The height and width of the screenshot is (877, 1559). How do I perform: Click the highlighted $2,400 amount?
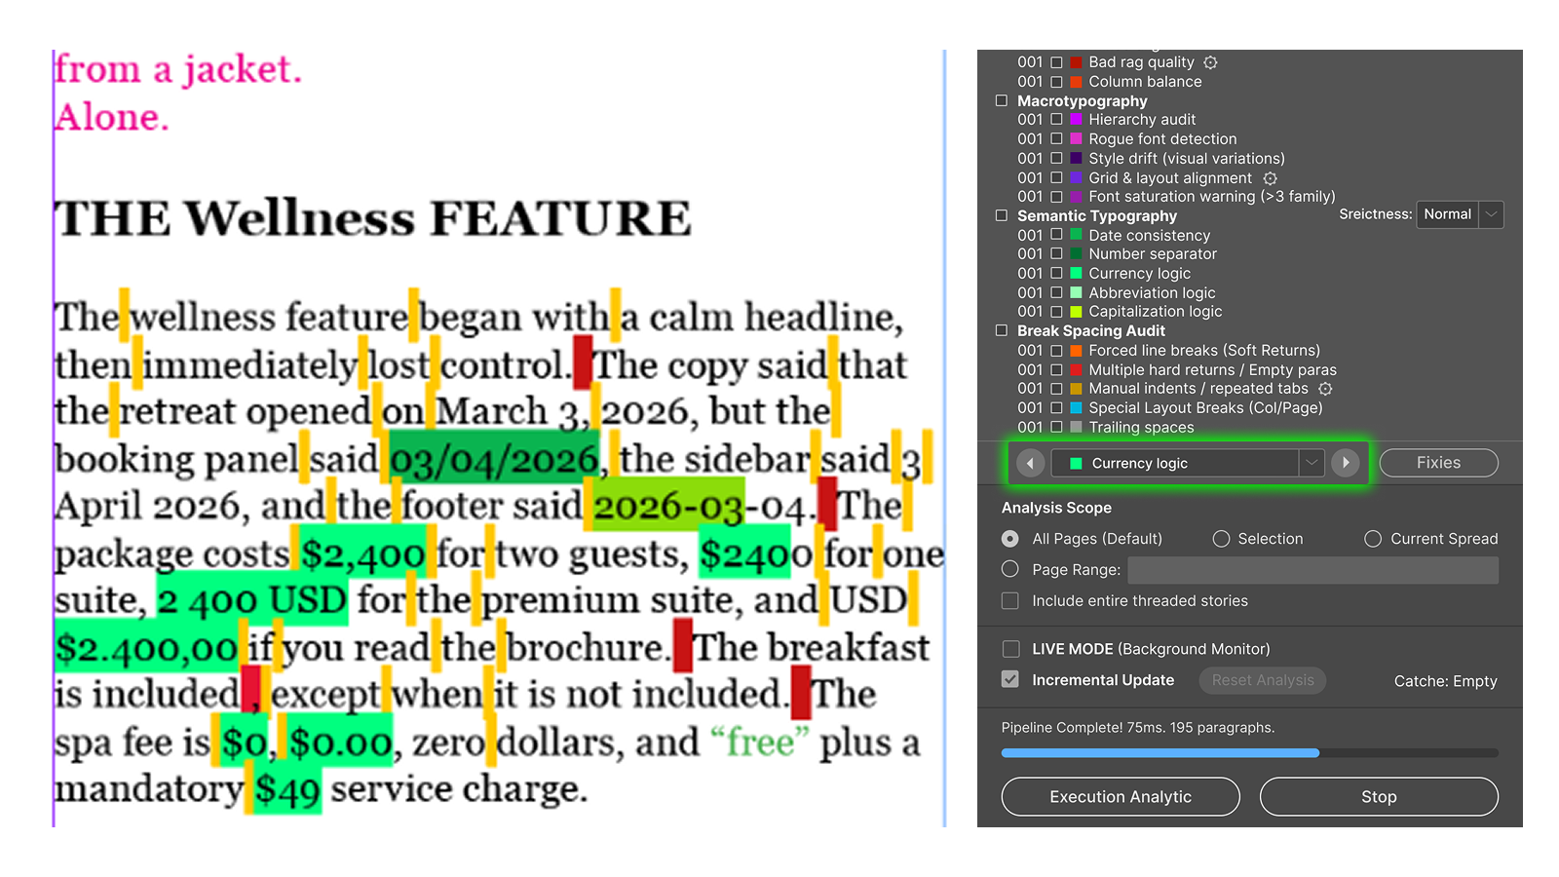click(x=362, y=554)
